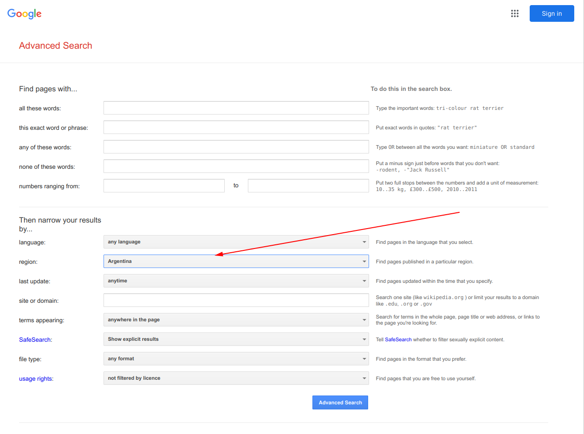Screen dimensions: 584x434
Task: Click the 'miniature OR standard' example text
Action: tap(502, 147)
